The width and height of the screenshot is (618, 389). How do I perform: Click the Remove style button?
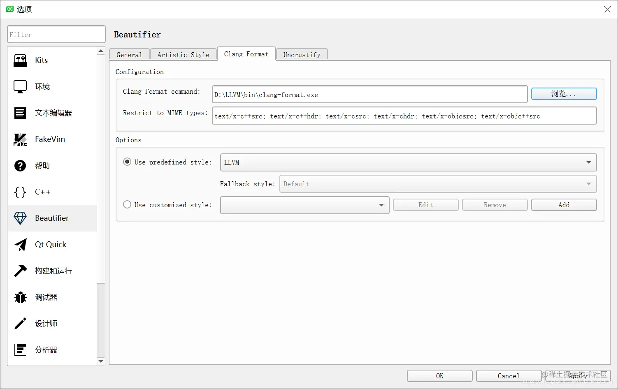pos(495,205)
